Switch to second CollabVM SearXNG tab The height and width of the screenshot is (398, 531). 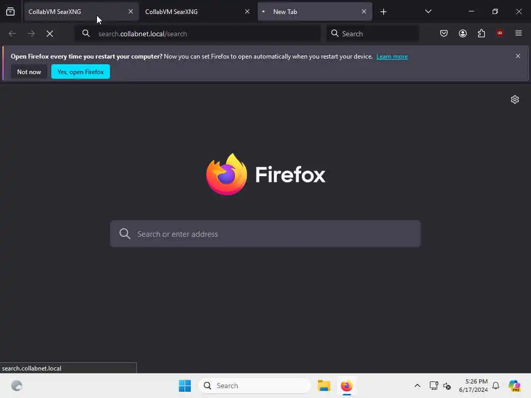click(x=198, y=11)
